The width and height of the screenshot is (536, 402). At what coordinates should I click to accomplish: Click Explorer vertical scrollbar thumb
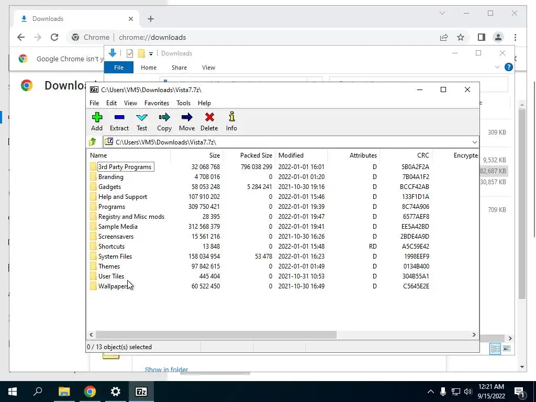522,204
